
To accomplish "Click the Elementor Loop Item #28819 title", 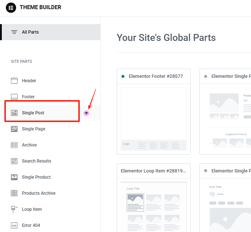I will (x=153, y=171).
